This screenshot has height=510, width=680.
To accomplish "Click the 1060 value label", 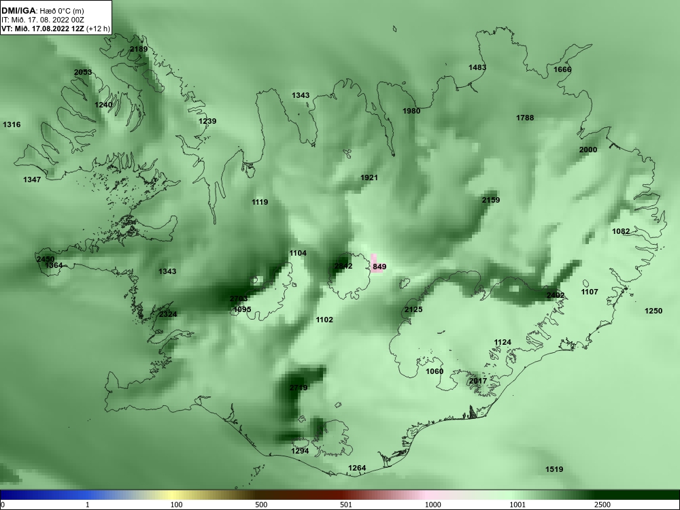I will [435, 371].
